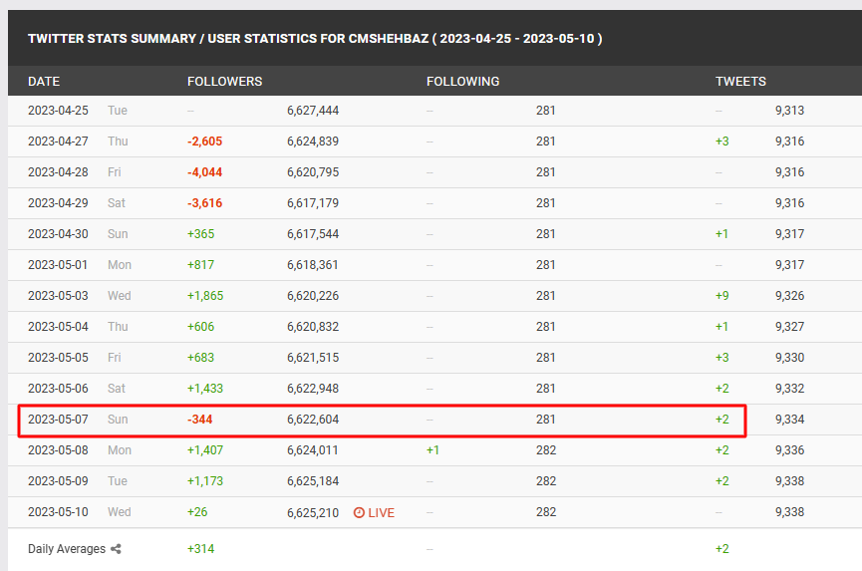Click the FOLLOWING column header
Image resolution: width=862 pixels, height=571 pixels.
(462, 81)
